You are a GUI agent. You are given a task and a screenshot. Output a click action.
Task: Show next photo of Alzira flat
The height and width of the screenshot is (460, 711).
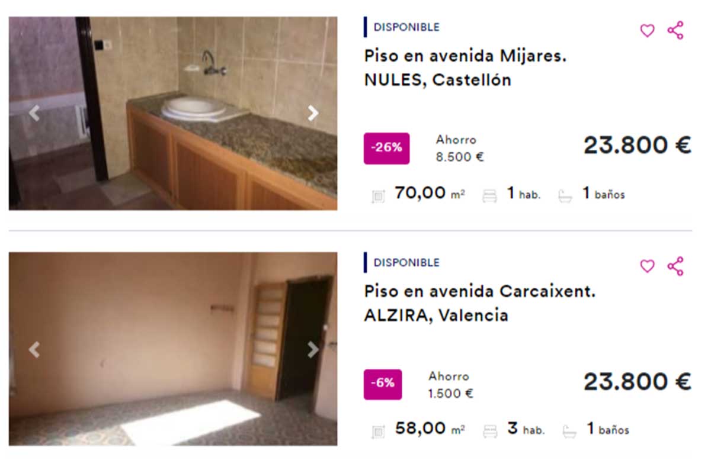click(313, 350)
